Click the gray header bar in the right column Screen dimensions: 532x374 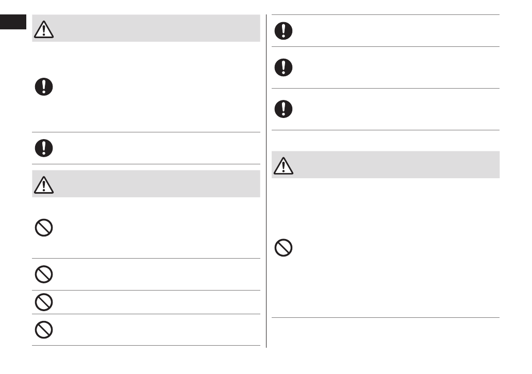pyautogui.click(x=392, y=164)
